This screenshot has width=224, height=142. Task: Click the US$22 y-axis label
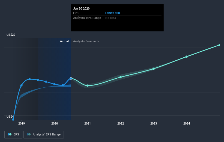click(x=11, y=35)
